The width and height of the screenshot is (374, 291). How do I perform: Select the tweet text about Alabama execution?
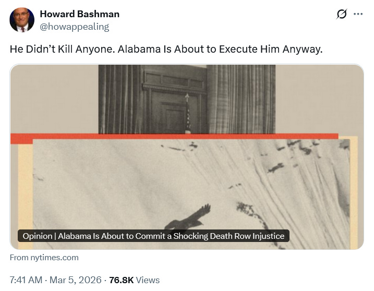166,49
